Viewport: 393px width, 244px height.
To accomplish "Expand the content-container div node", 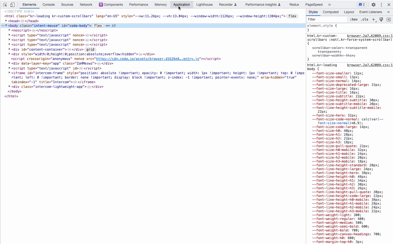I will click(x=9, y=49).
